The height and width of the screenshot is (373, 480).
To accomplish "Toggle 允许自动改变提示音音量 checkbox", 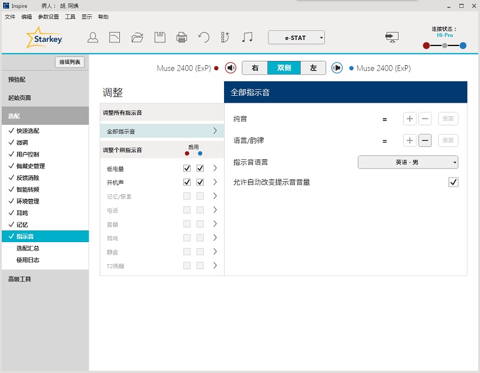I will pos(454,182).
